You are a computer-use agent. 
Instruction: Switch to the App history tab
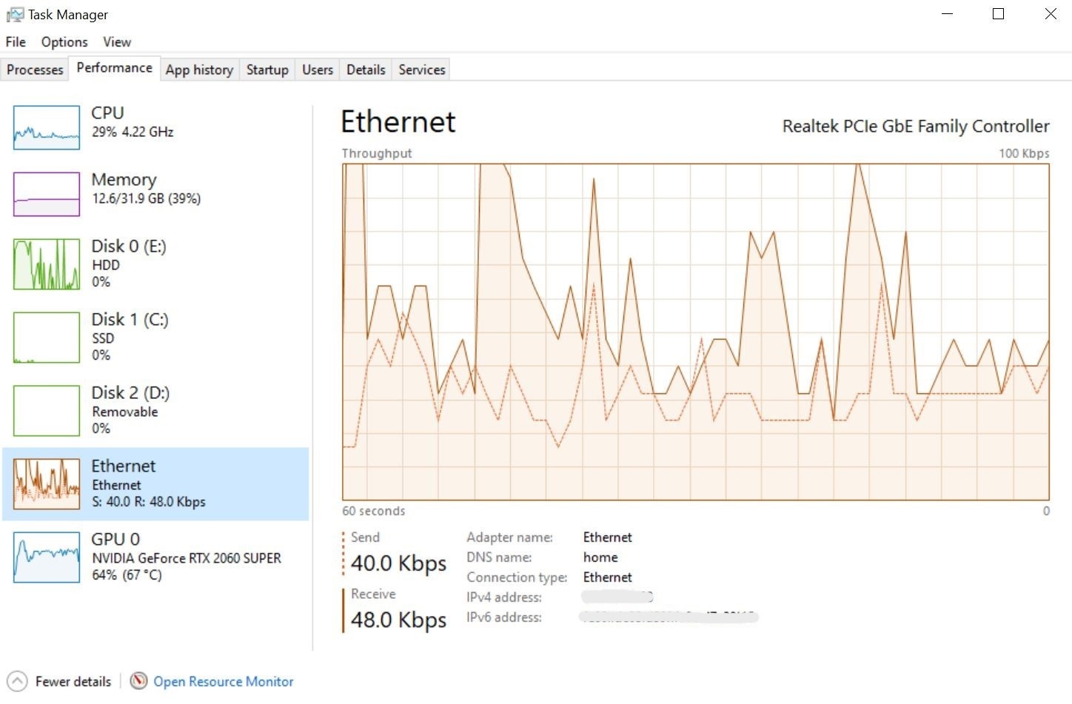click(199, 70)
